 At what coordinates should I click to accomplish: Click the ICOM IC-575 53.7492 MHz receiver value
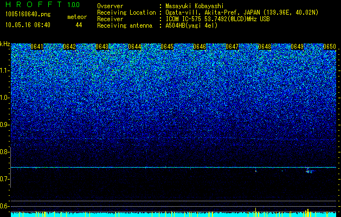coord(217,19)
